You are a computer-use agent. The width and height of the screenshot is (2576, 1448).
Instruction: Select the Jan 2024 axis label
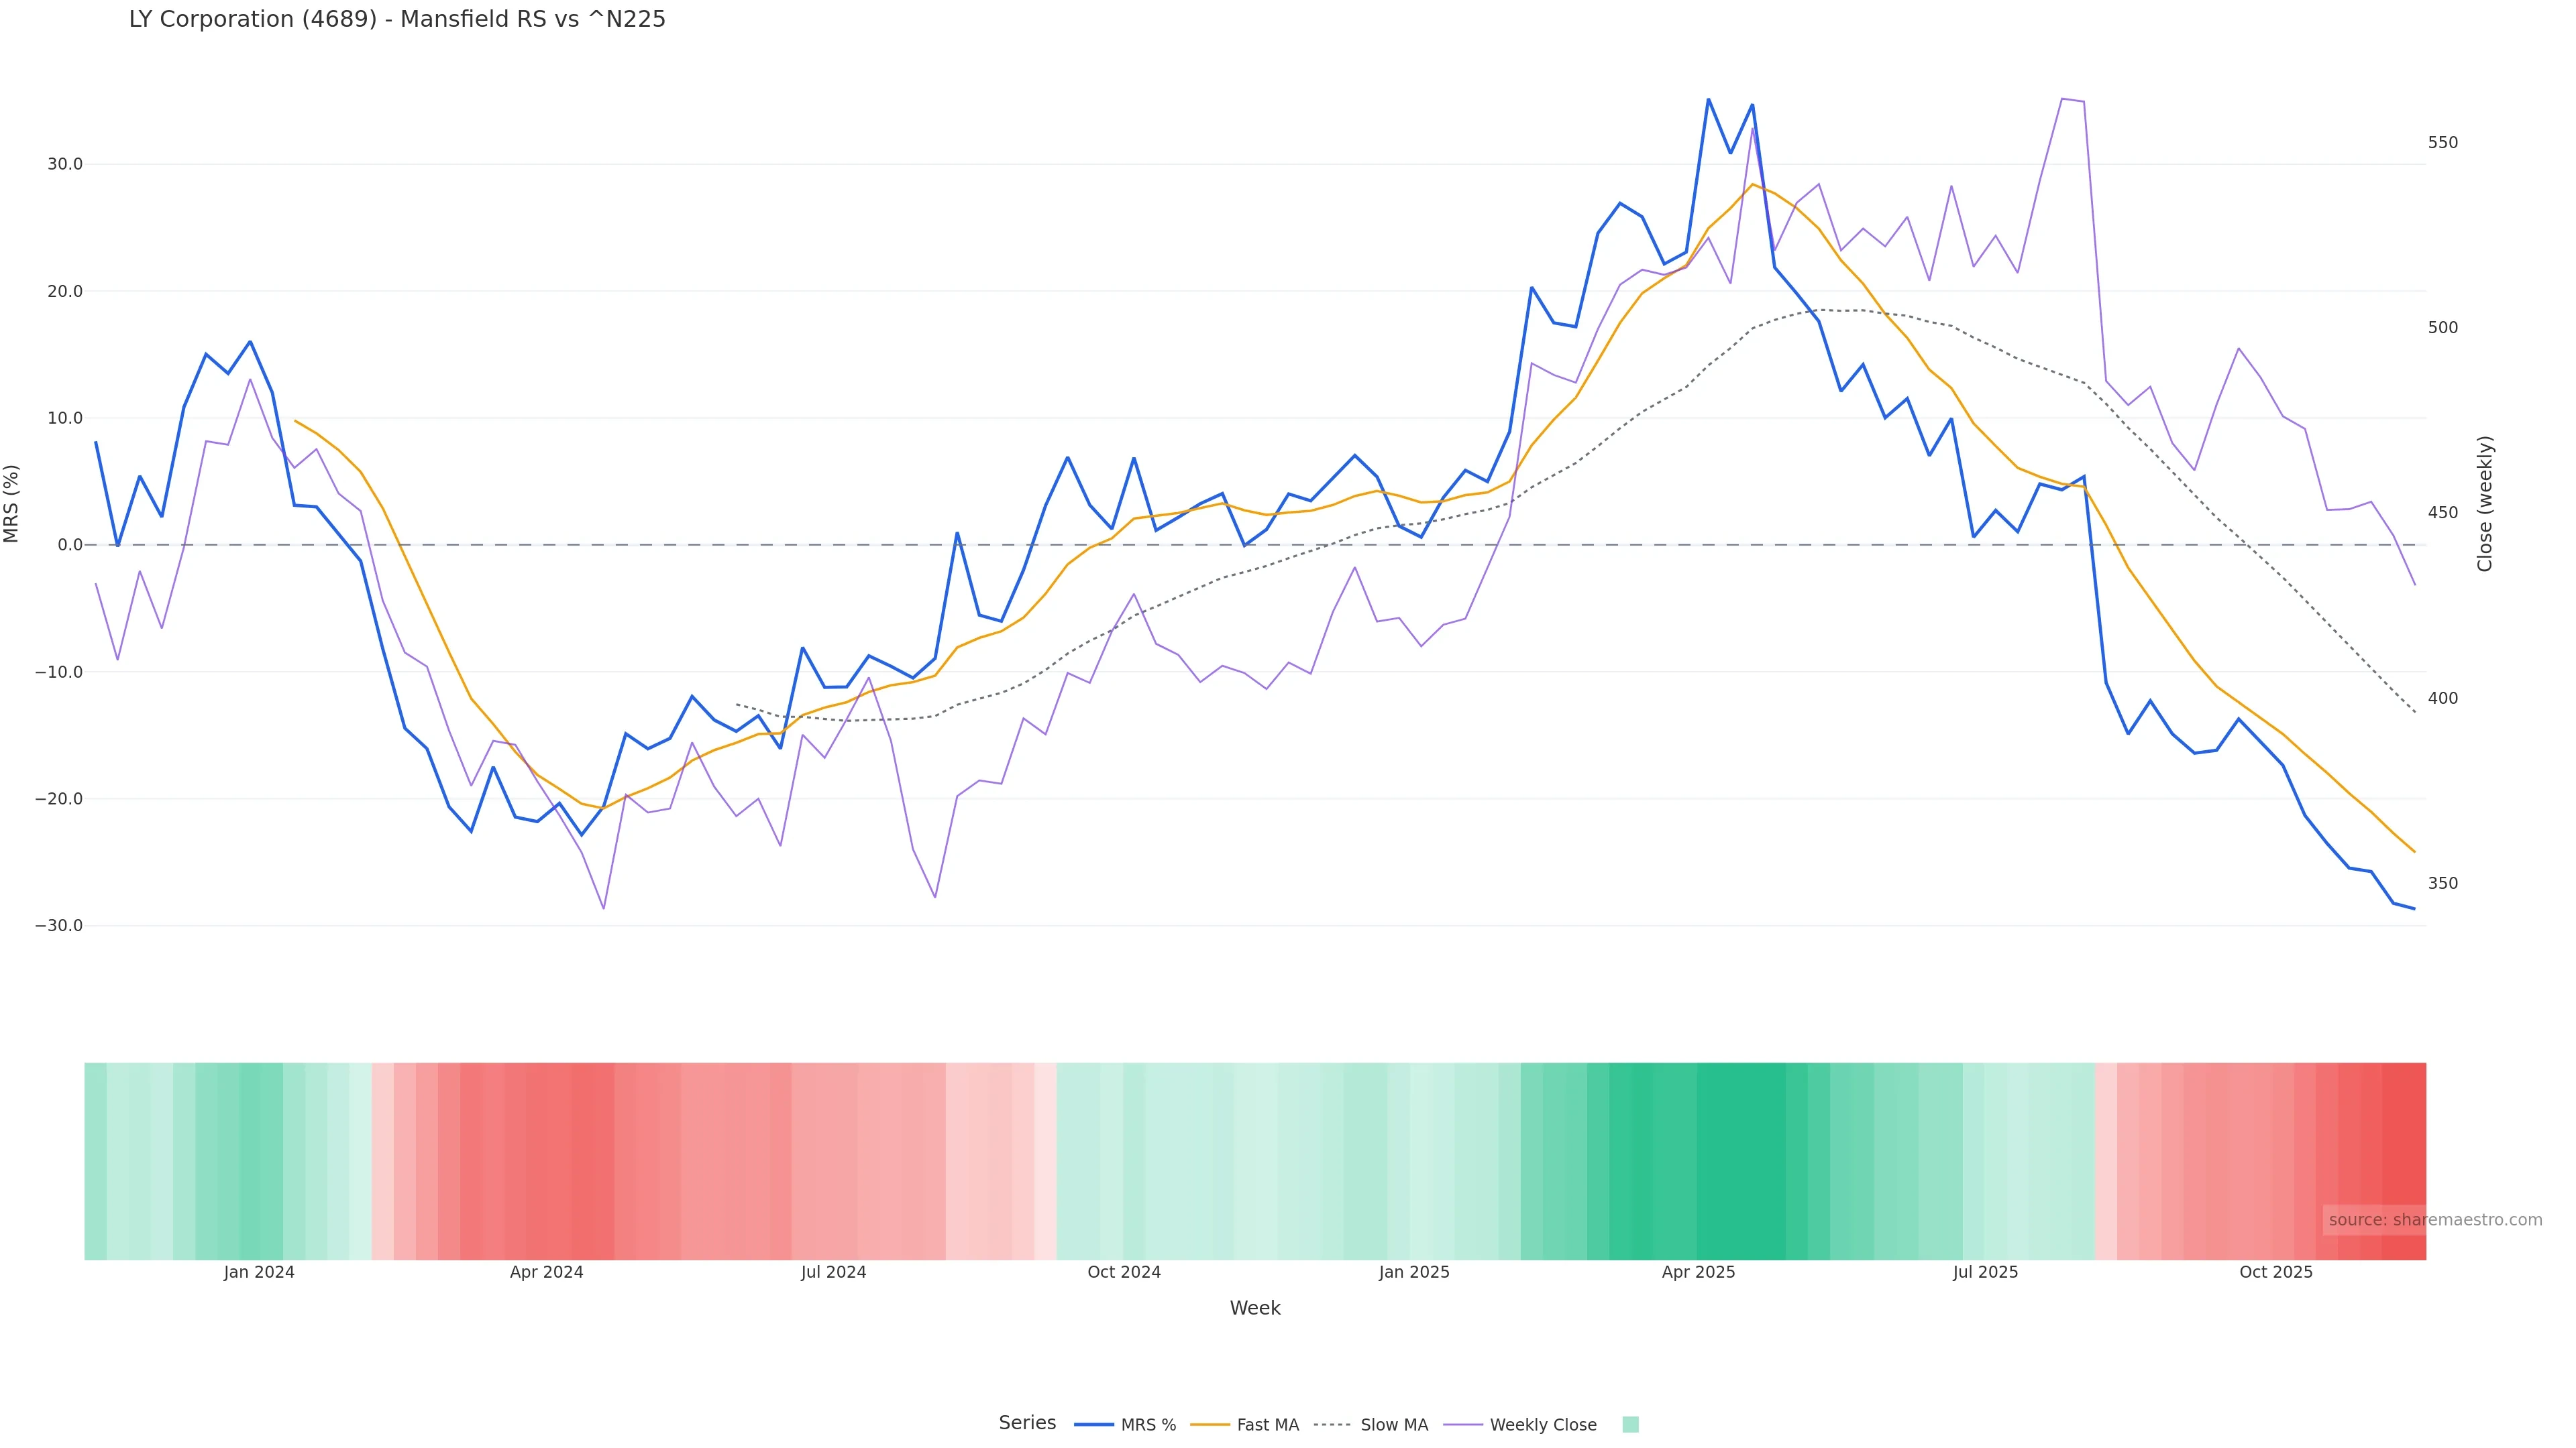tap(259, 1272)
